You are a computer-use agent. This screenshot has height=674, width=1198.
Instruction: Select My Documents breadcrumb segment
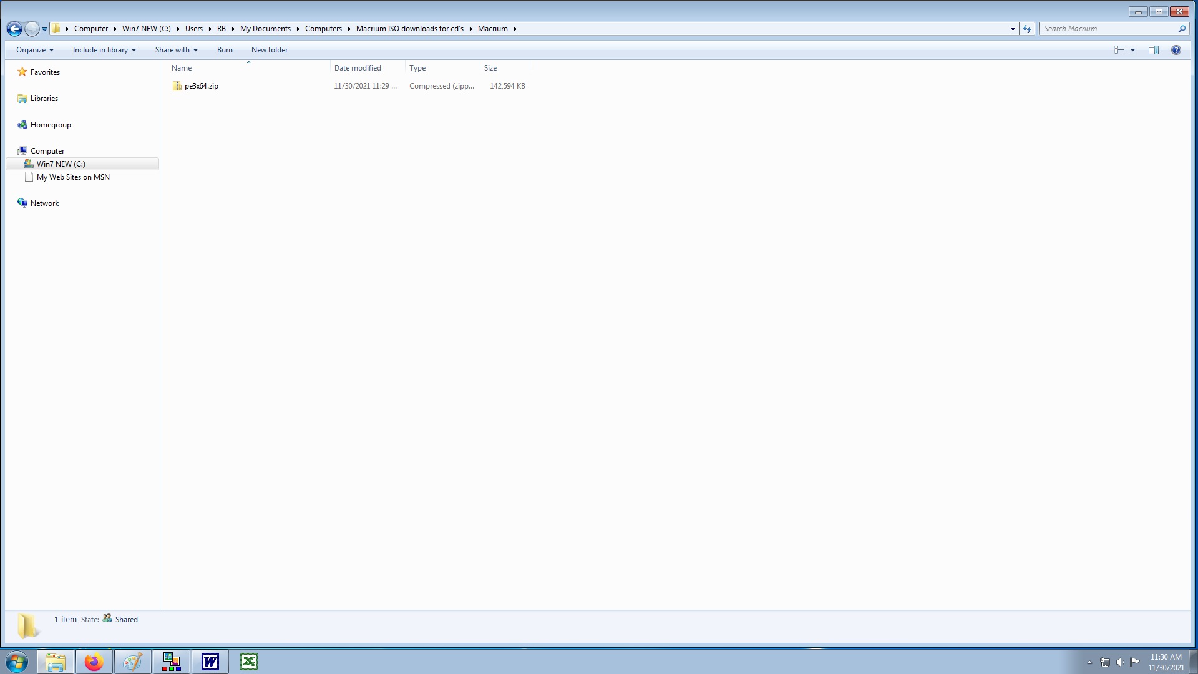click(265, 29)
